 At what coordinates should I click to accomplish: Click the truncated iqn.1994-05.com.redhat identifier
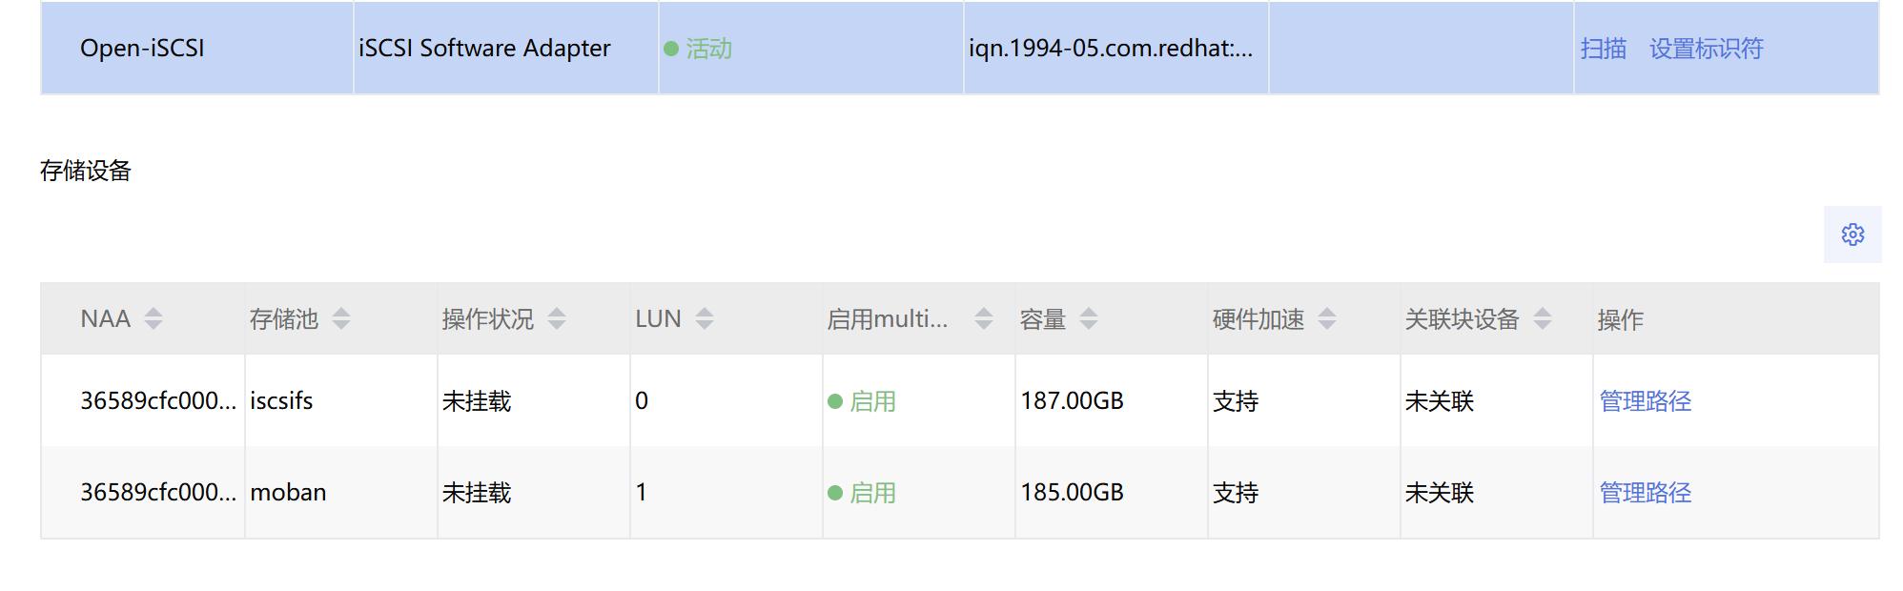pyautogui.click(x=1110, y=49)
